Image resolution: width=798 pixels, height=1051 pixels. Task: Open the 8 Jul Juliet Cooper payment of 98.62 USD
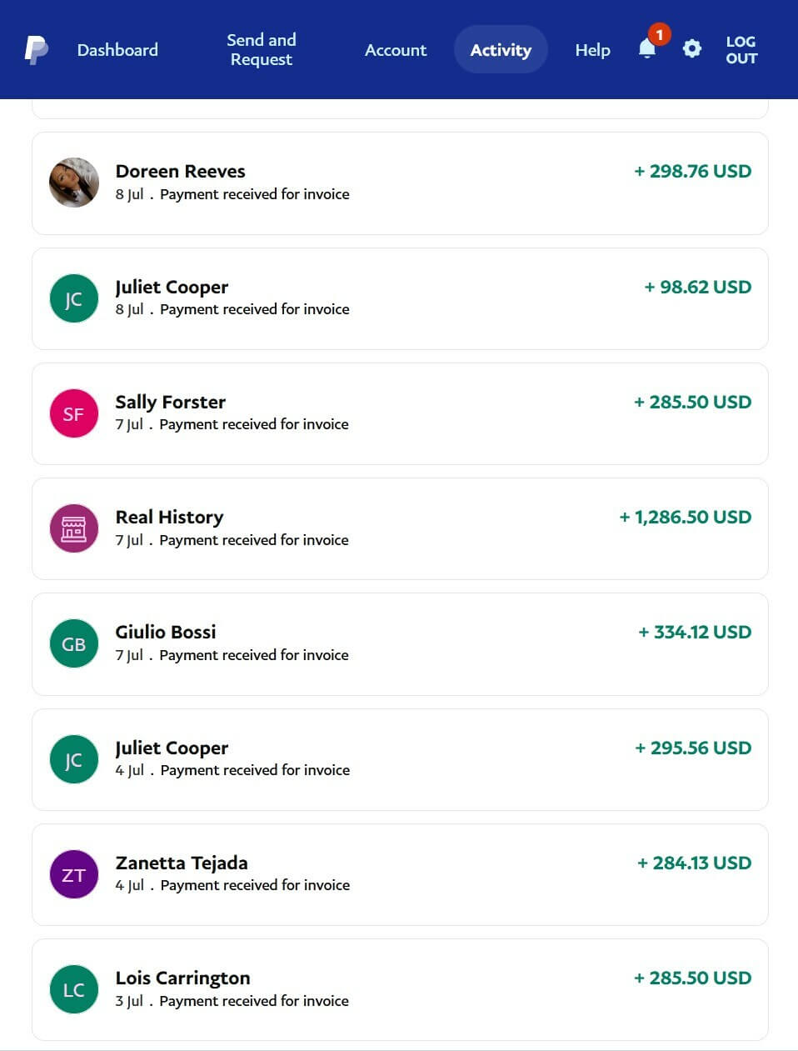[400, 298]
